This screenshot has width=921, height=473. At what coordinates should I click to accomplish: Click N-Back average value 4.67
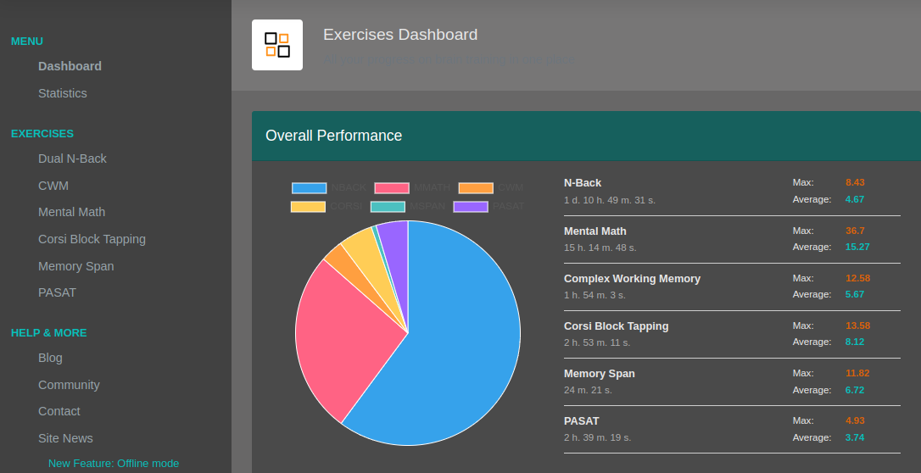click(855, 199)
